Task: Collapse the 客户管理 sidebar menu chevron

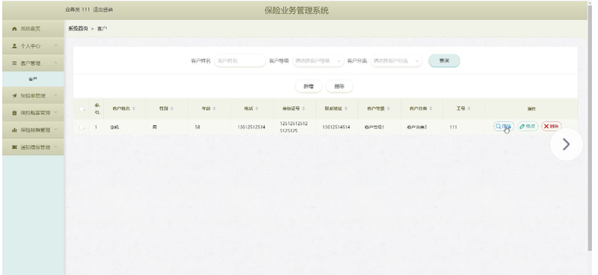Action: pyautogui.click(x=55, y=63)
